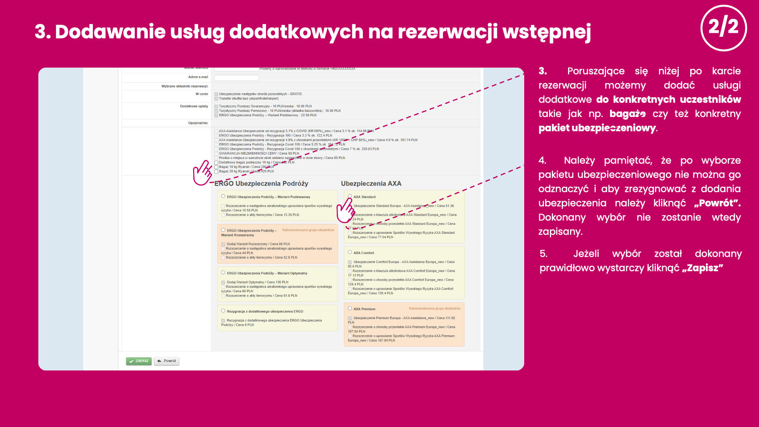Toggle Ubezpieczenie następstw chorób przewlekłych GRATIS checkbox
The width and height of the screenshot is (759, 427).
(216, 94)
